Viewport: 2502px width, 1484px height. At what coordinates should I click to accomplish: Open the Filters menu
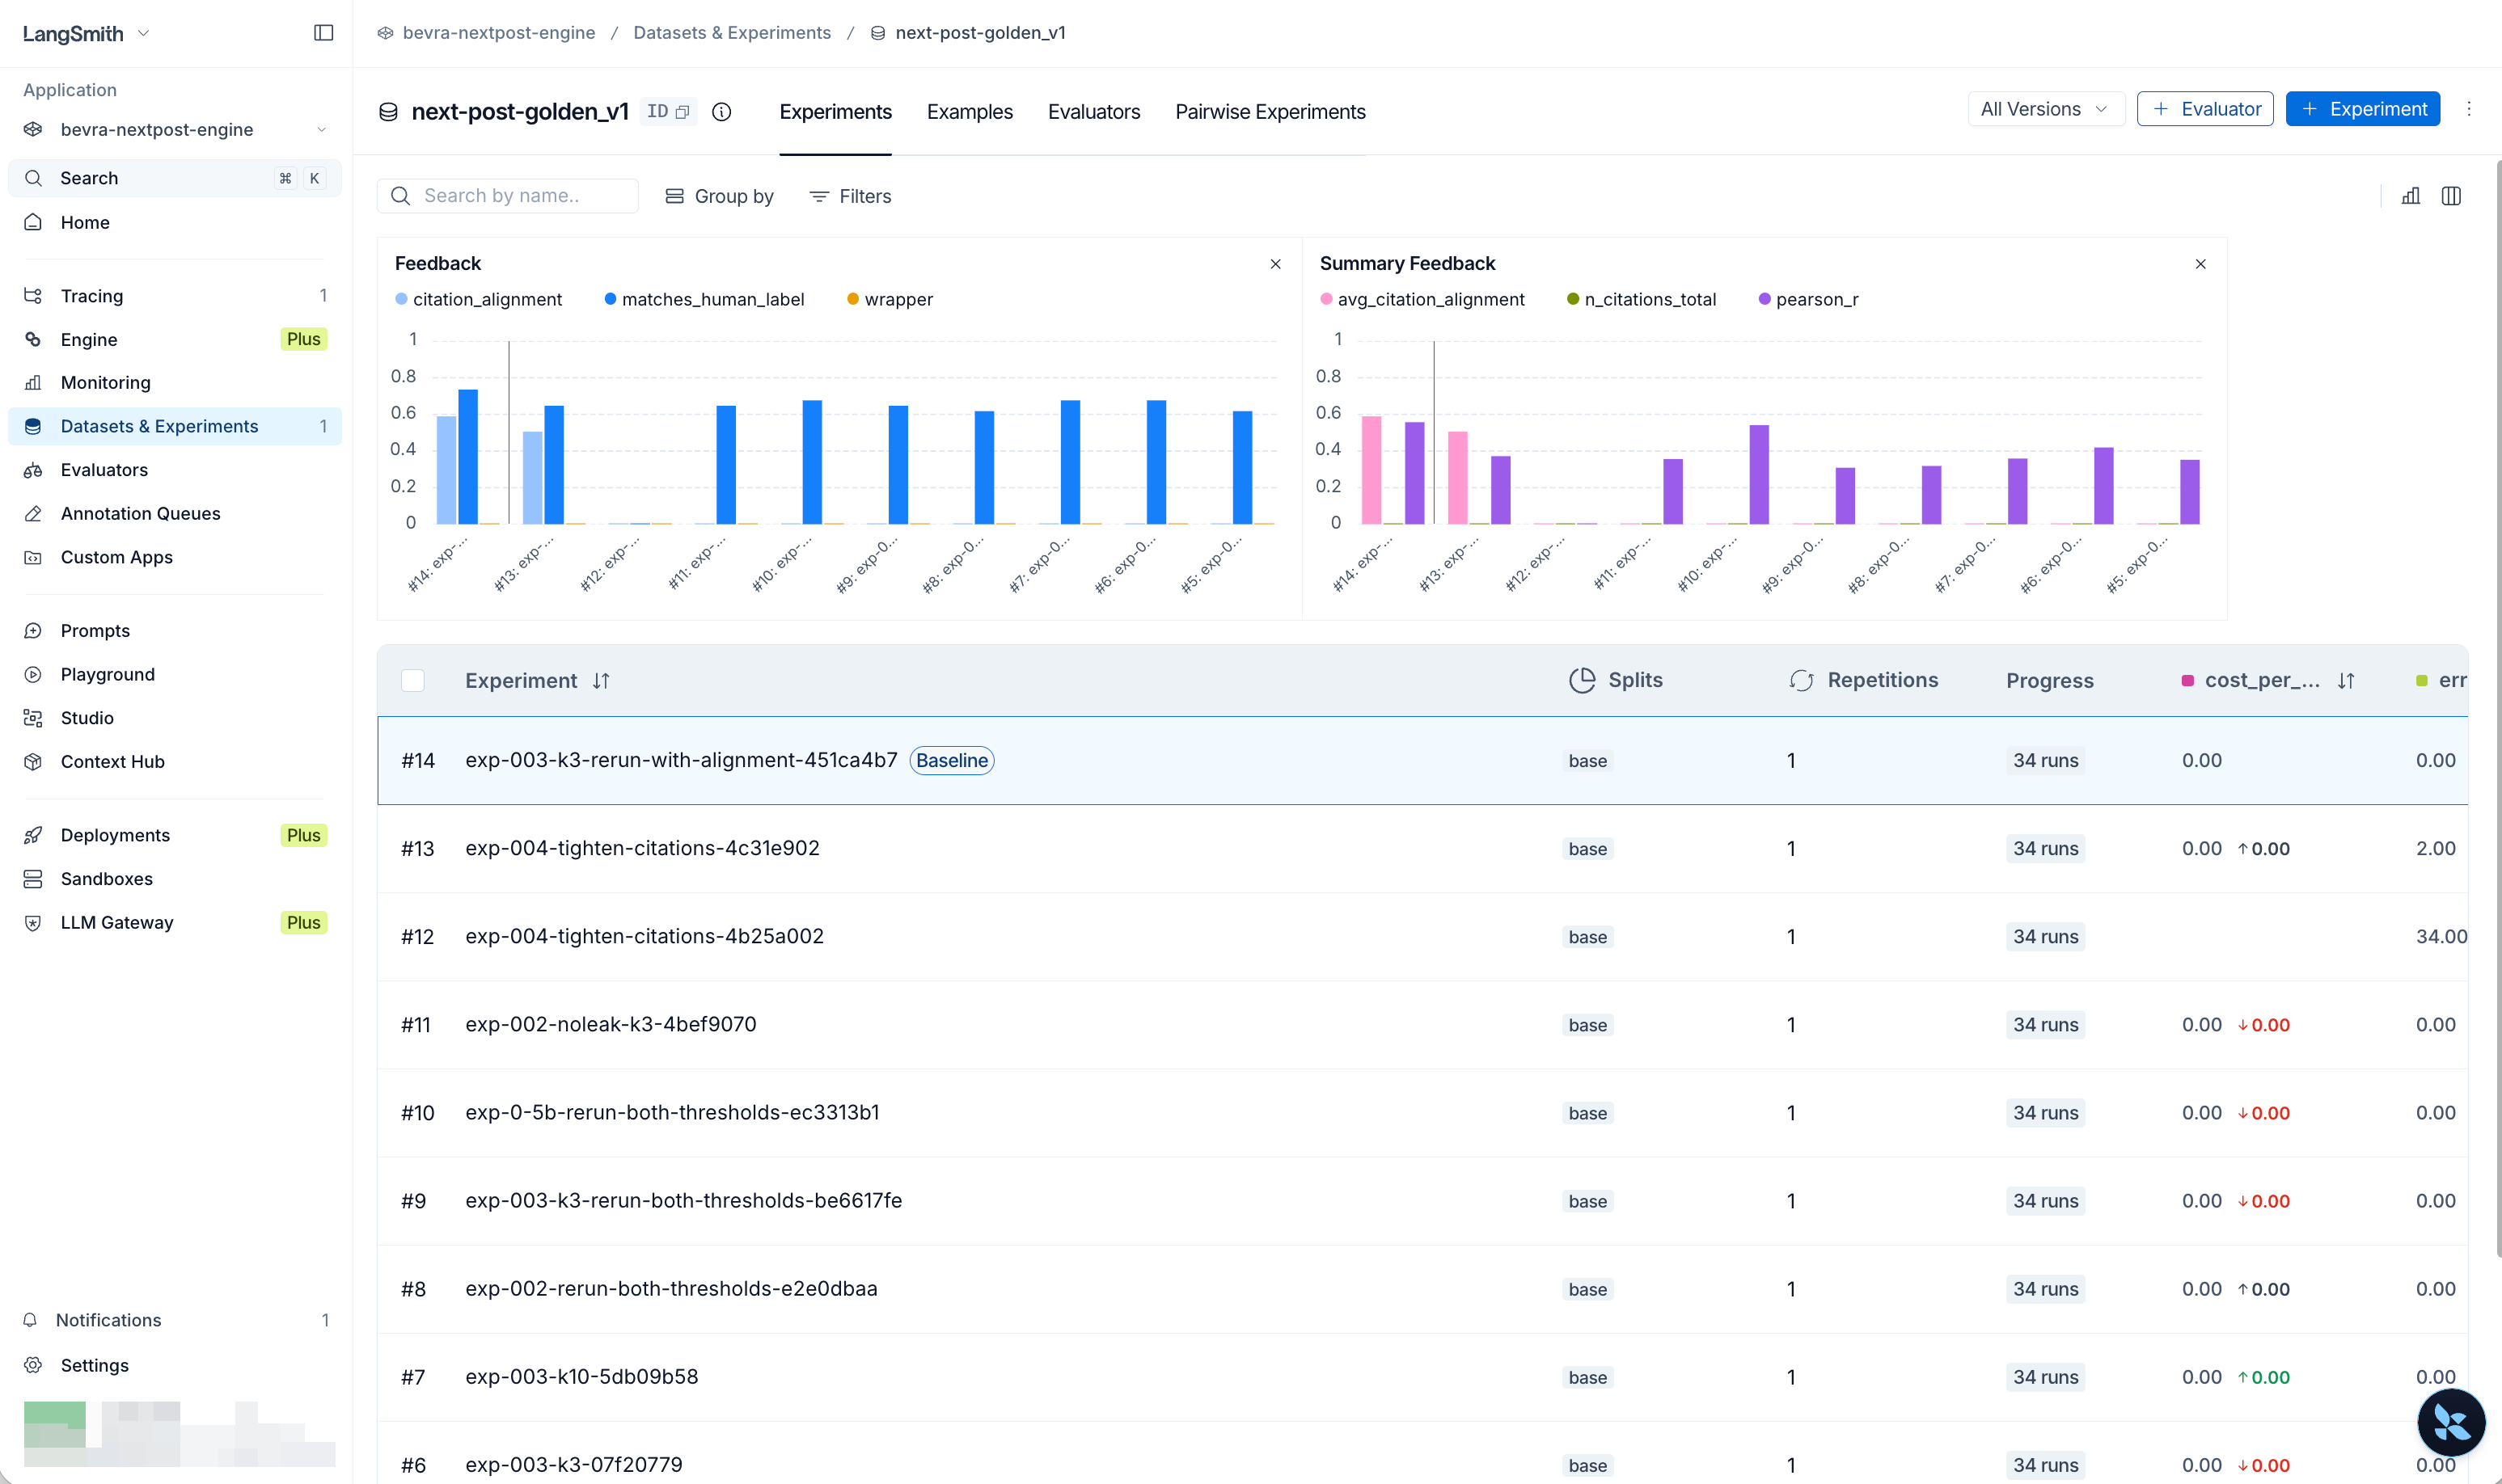point(851,196)
